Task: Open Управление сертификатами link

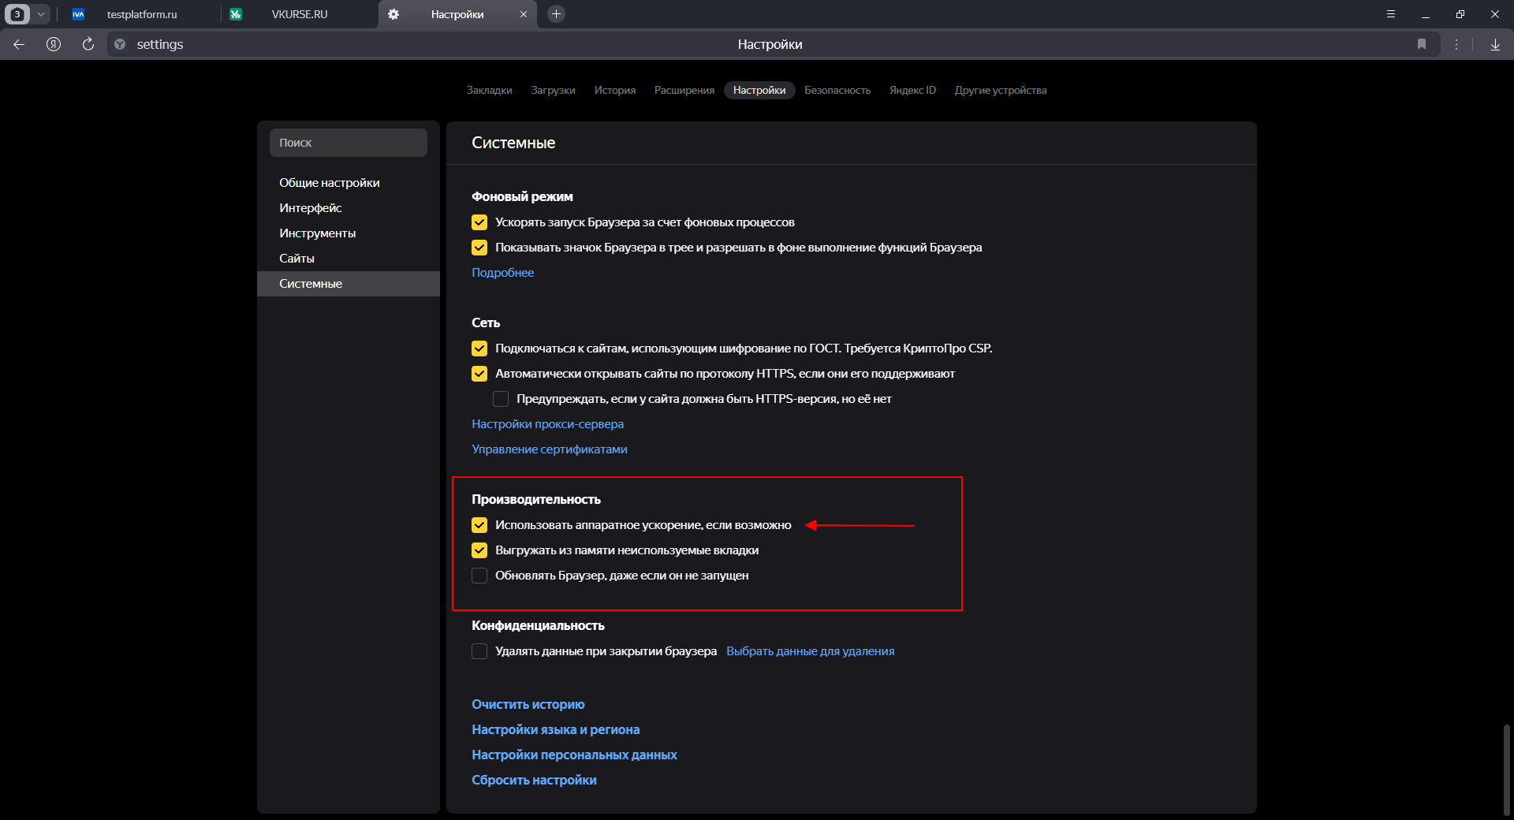Action: pos(550,449)
